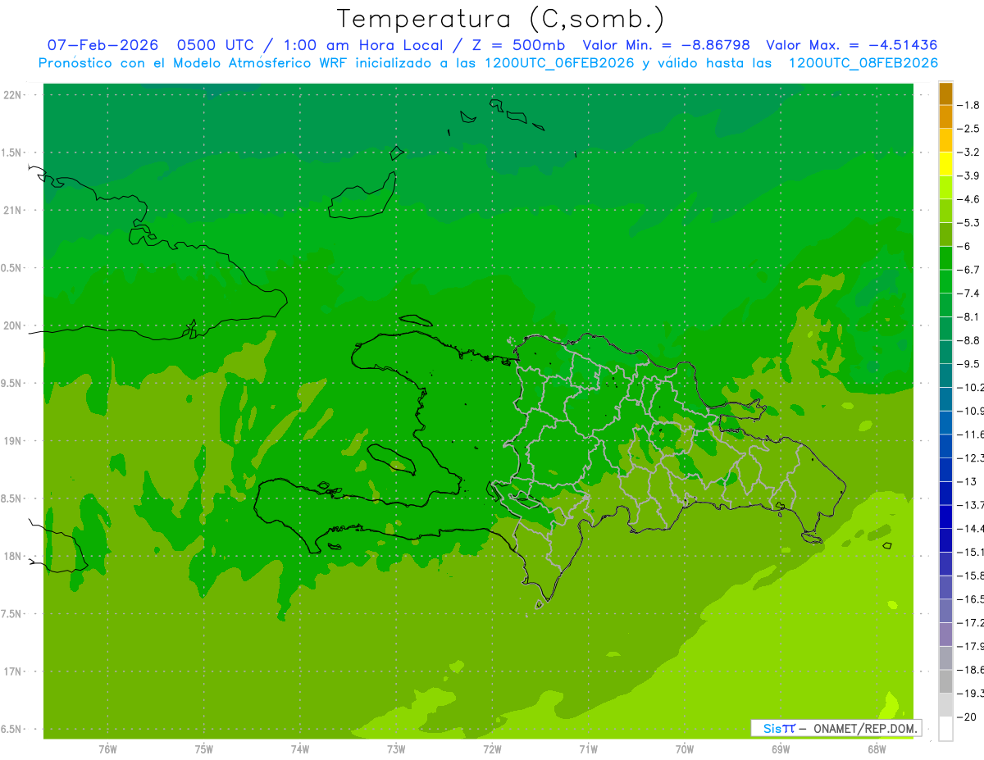This screenshot has width=984, height=760.
Task: Click the '22N' latitude axis label
Action: click(x=13, y=95)
